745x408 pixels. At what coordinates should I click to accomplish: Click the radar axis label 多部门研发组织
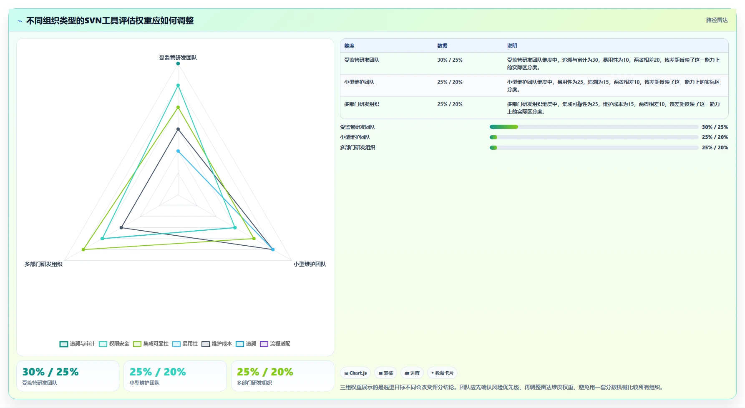(43, 264)
